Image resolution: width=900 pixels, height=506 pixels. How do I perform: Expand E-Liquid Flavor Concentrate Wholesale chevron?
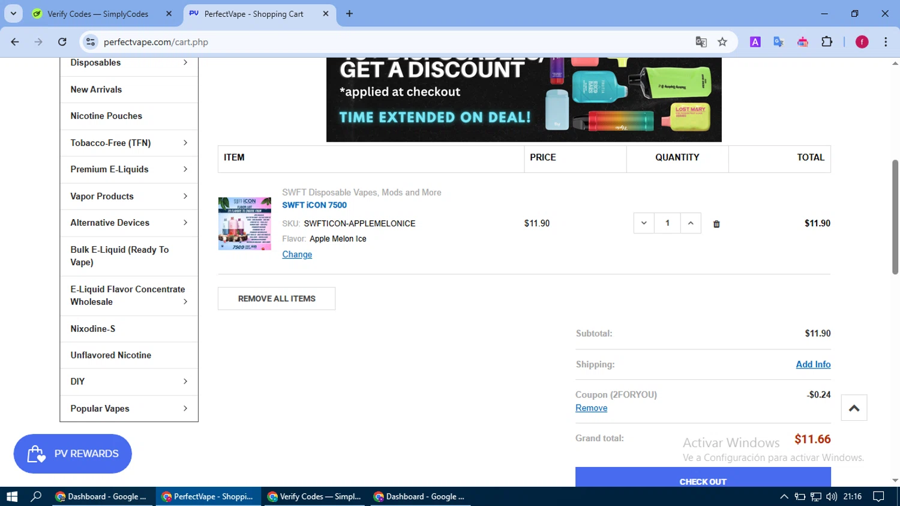185,302
